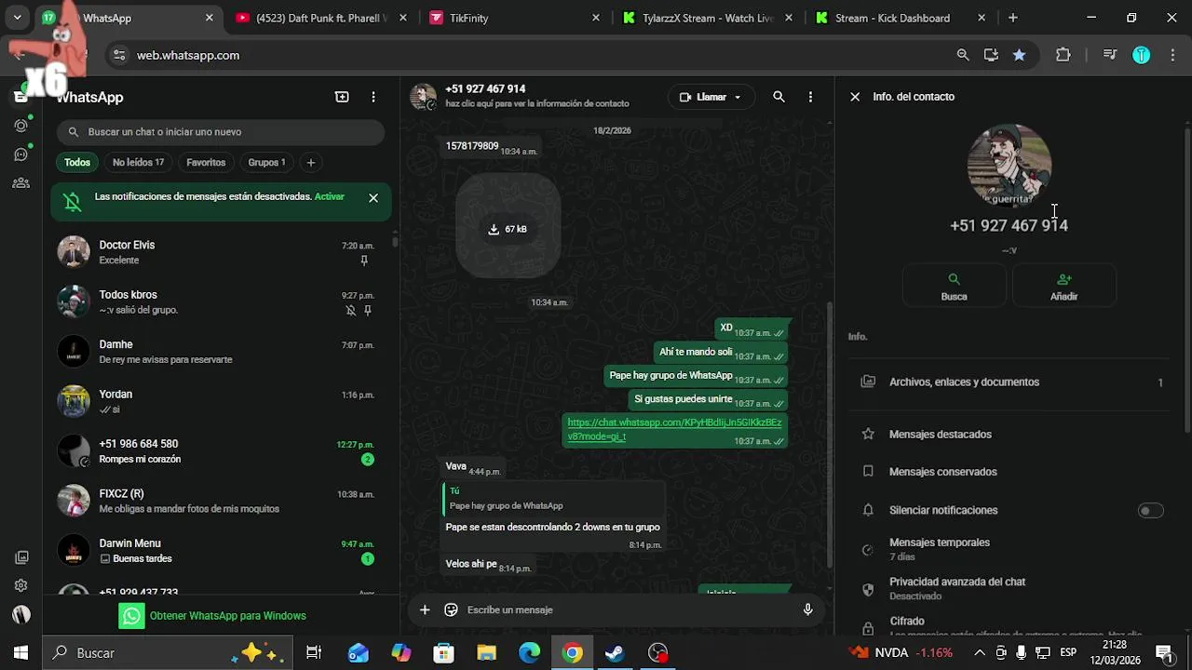Open Mensajes conservados

point(1010,472)
